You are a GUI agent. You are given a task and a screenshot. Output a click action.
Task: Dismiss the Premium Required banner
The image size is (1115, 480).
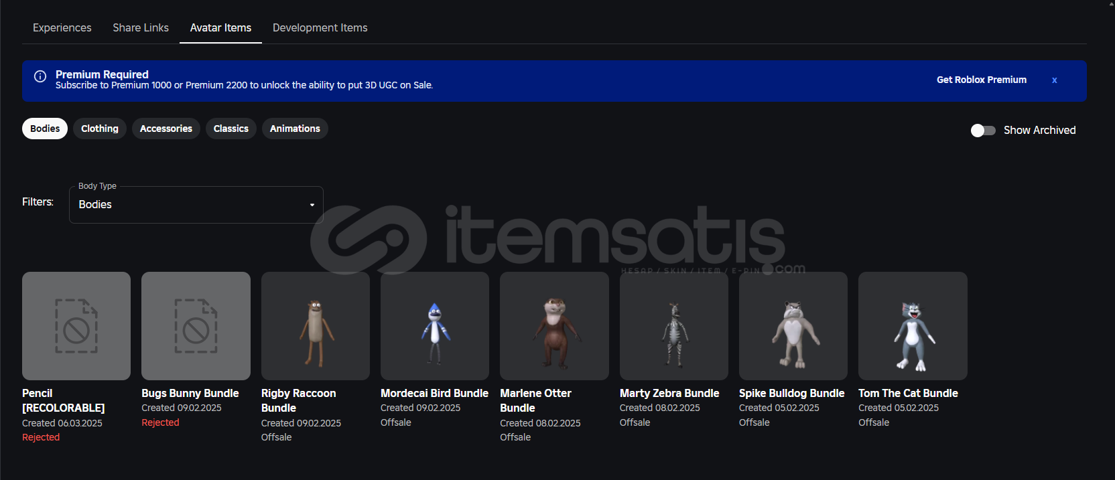(1054, 80)
